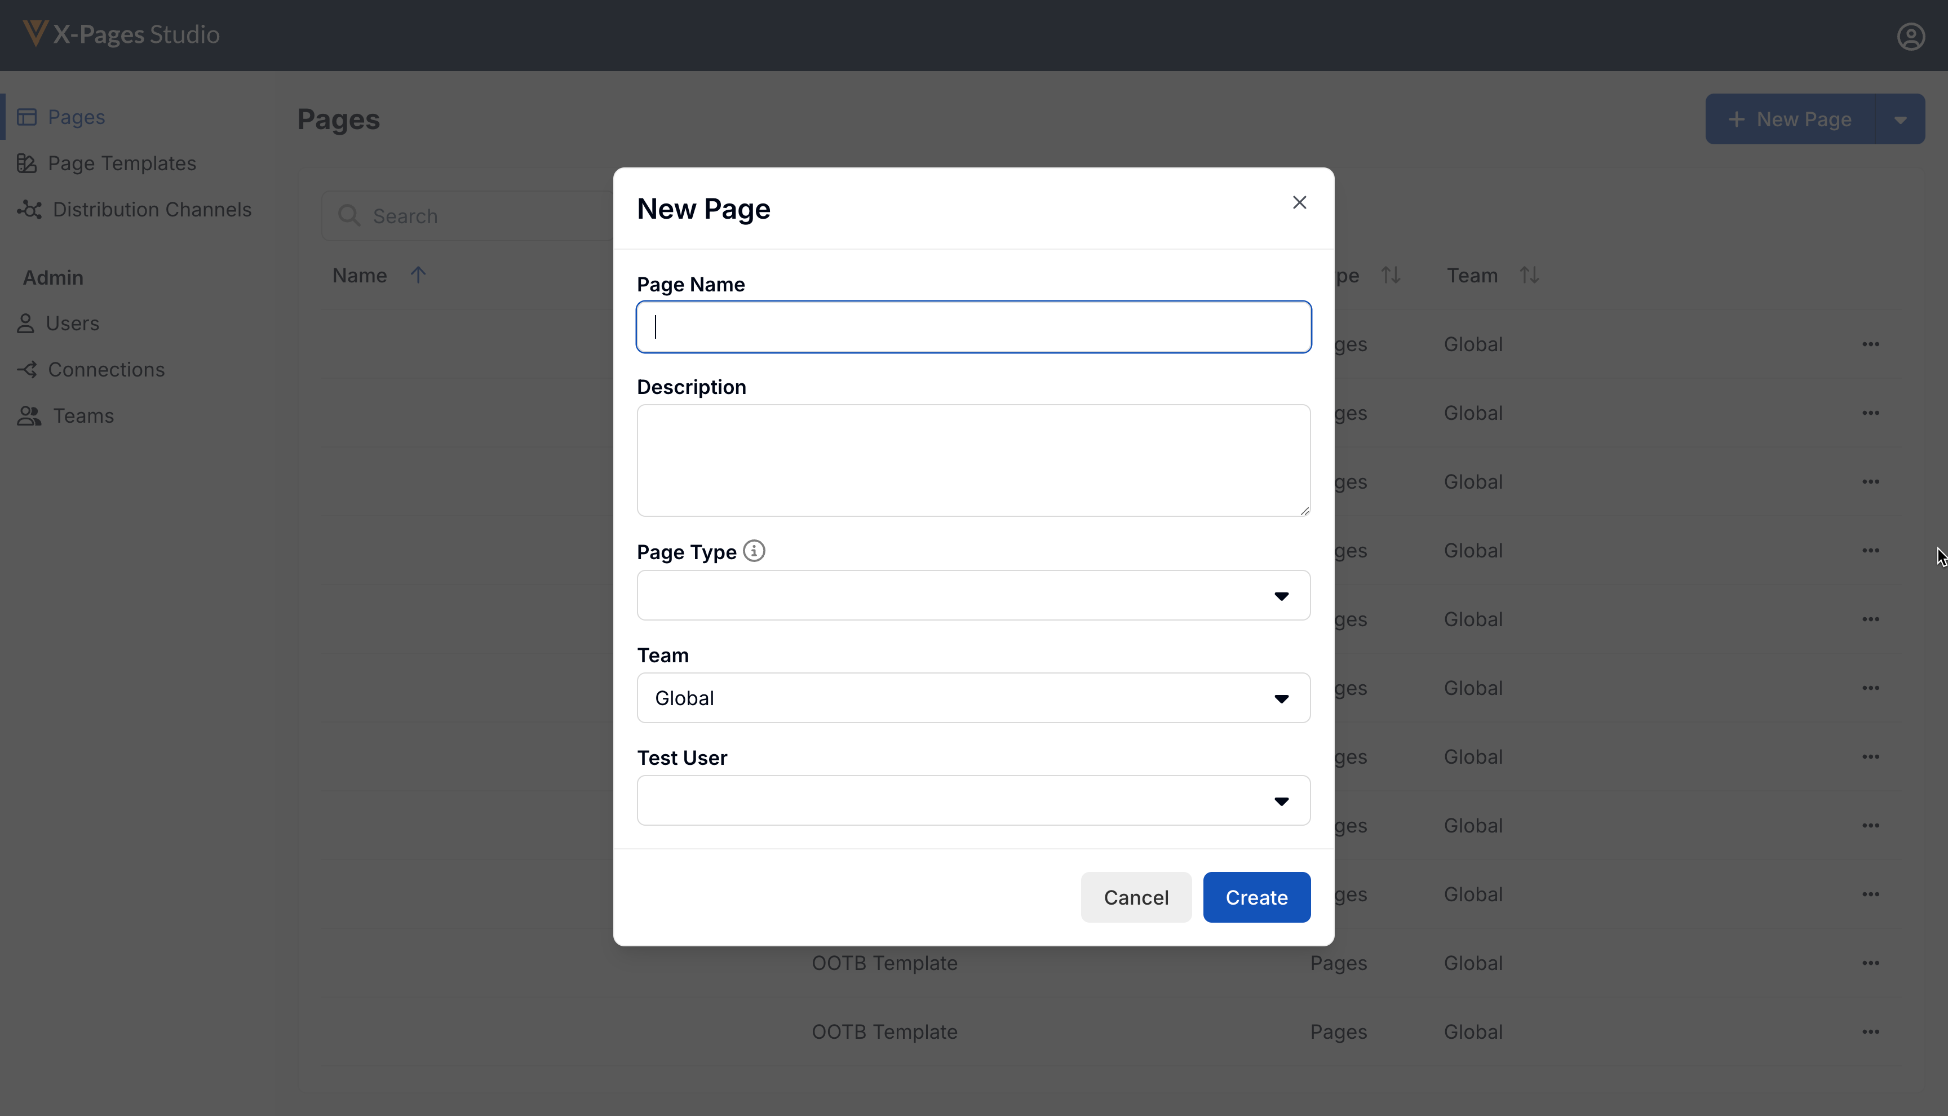Expand the Test User dropdown
This screenshot has width=1948, height=1116.
[x=973, y=801]
